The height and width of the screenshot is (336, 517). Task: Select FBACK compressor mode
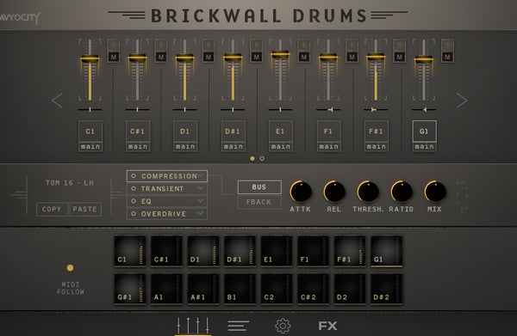coord(259,202)
